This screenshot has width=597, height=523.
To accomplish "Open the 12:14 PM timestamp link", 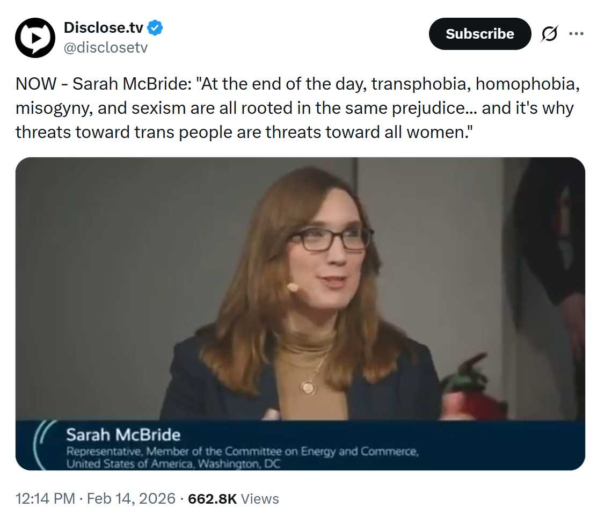I will coord(45,499).
